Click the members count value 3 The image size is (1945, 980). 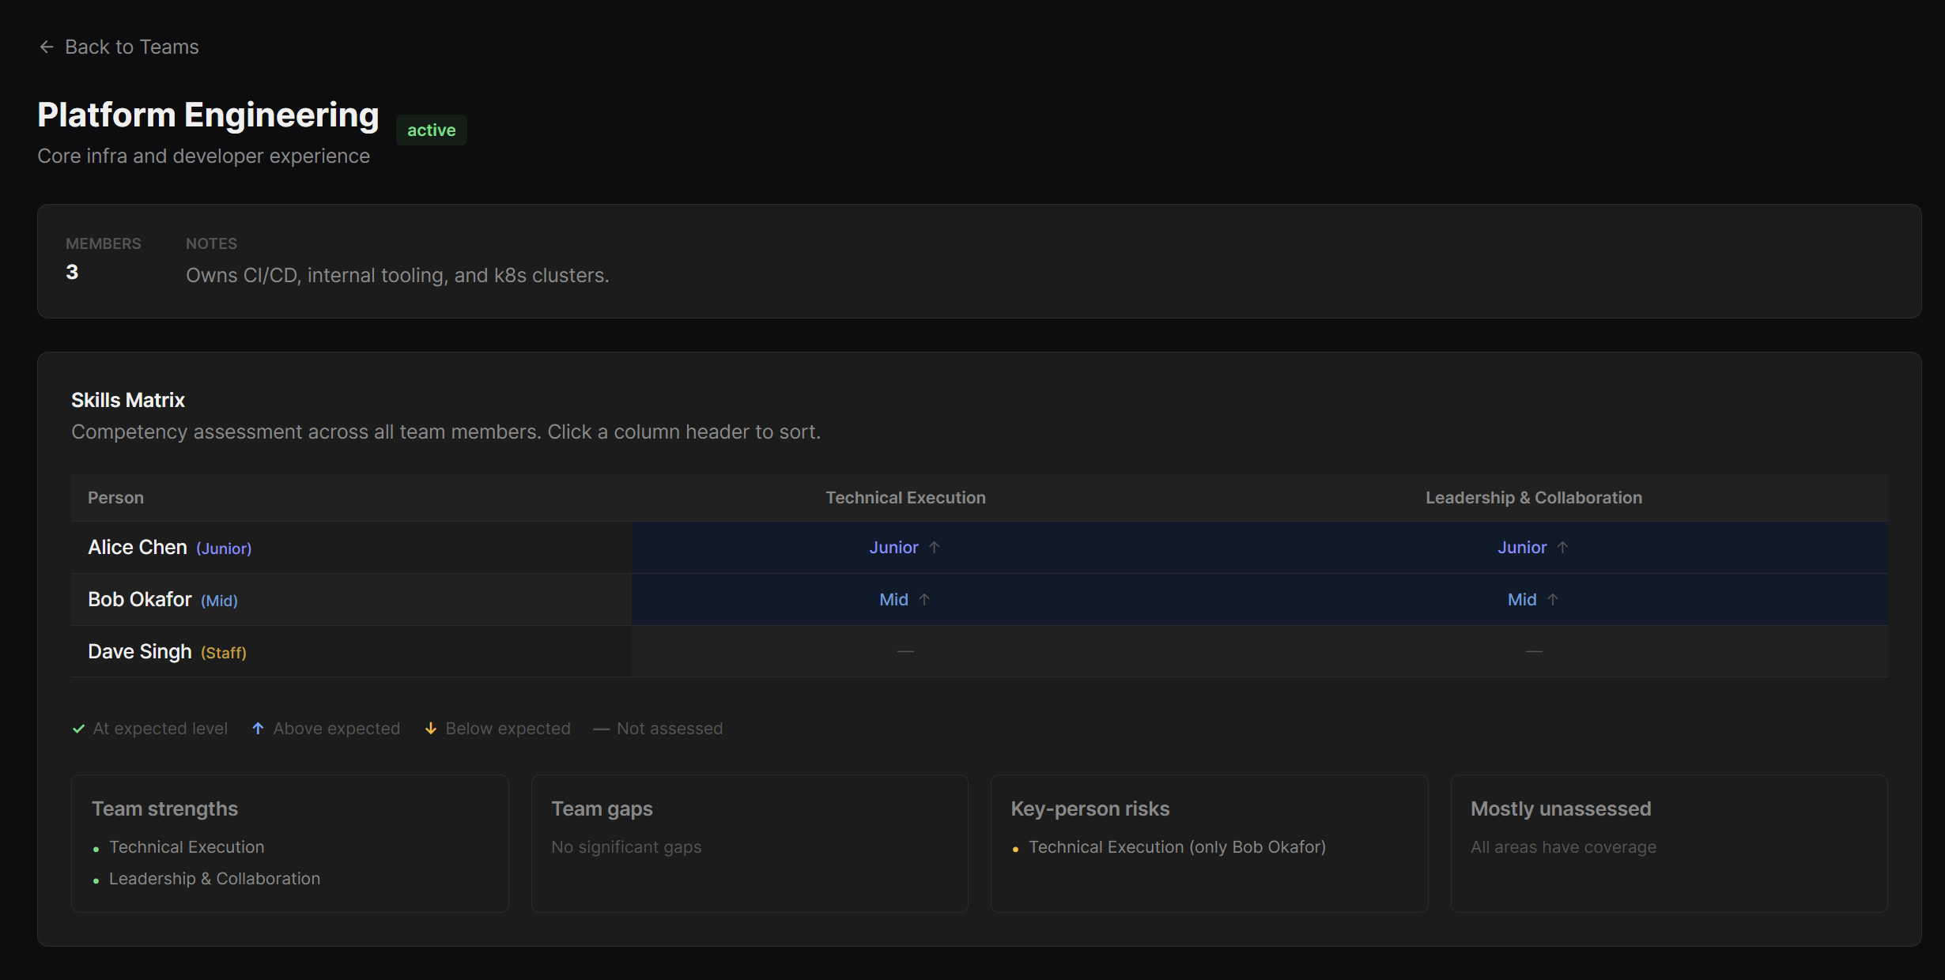point(72,273)
